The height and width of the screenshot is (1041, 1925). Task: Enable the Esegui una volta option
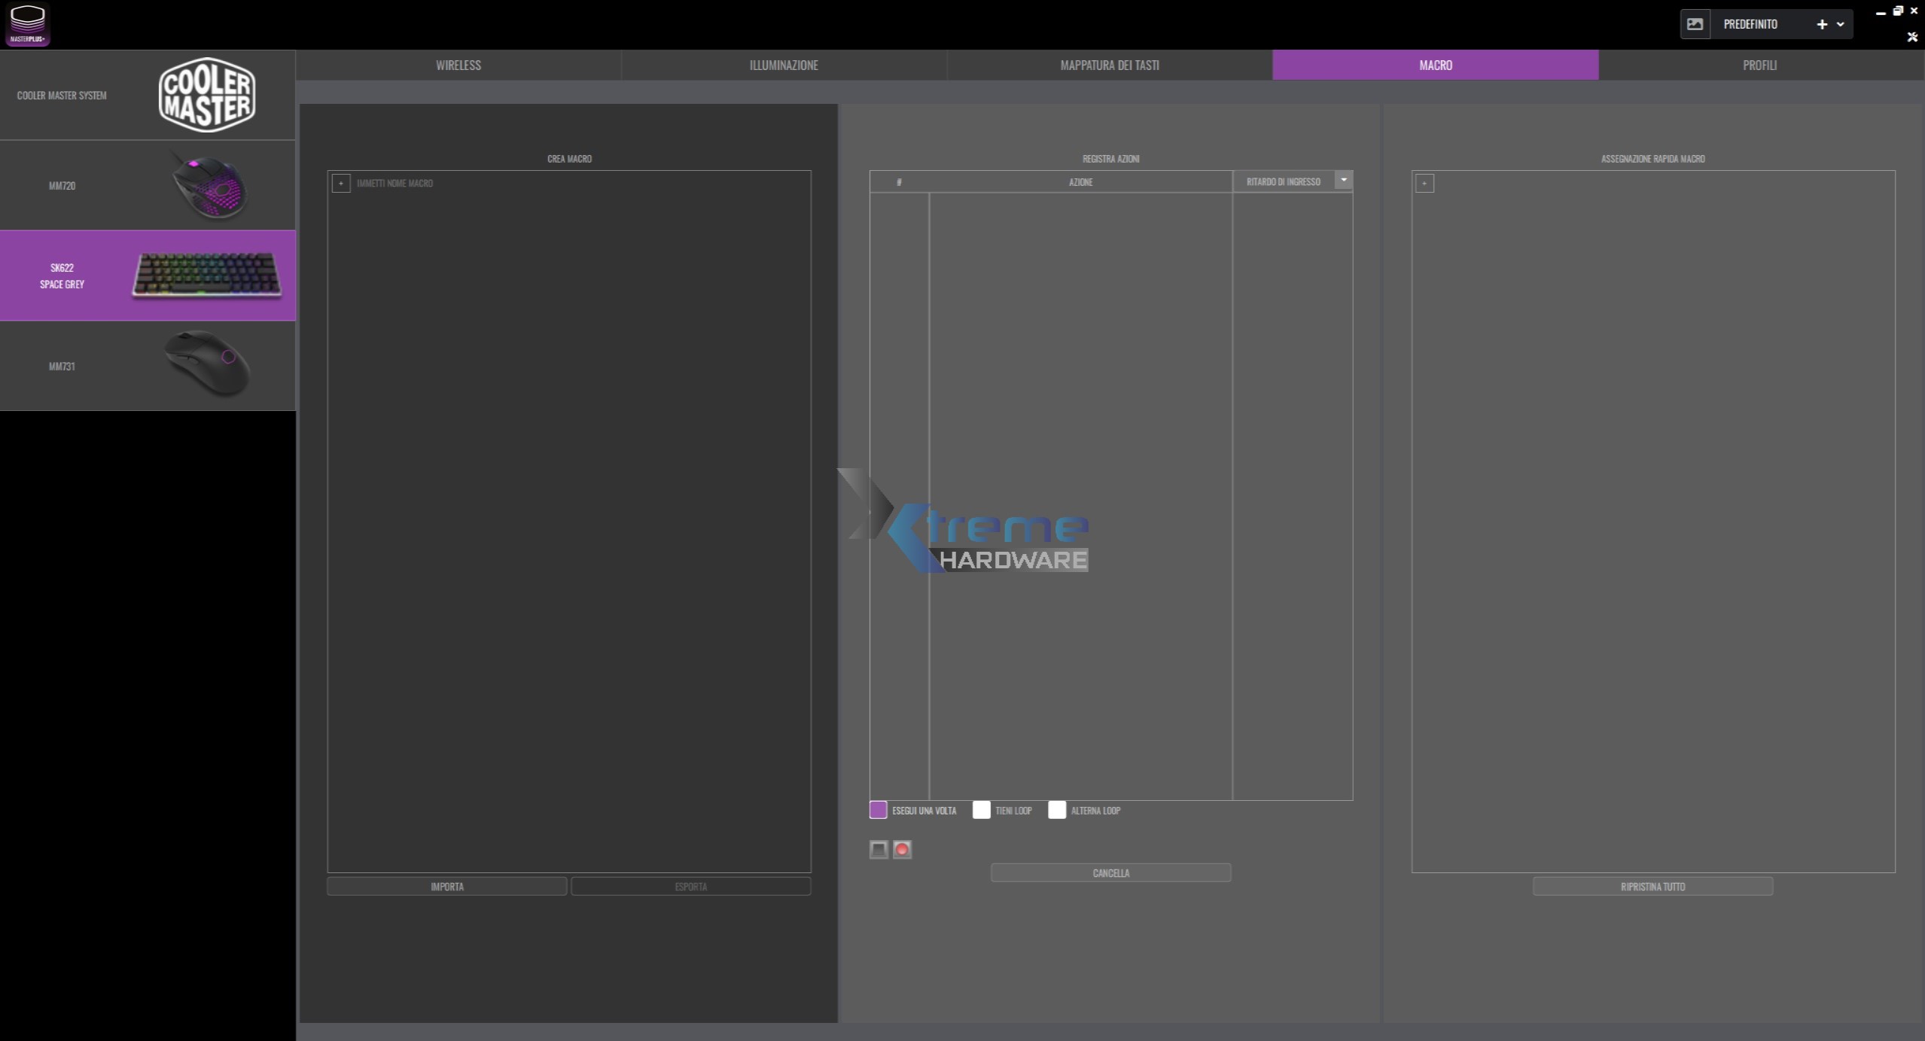coord(878,810)
